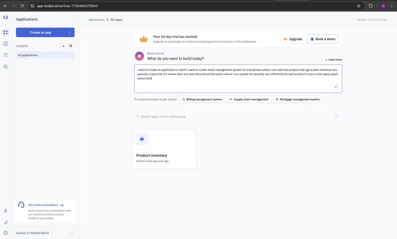Open the Apps dashboard sidebar icon
This screenshot has width=397, height=239.
5,32
